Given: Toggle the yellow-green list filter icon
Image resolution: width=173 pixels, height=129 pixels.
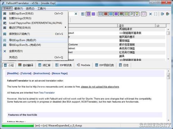Looking at the screenshot, I should [x=126, y=14].
